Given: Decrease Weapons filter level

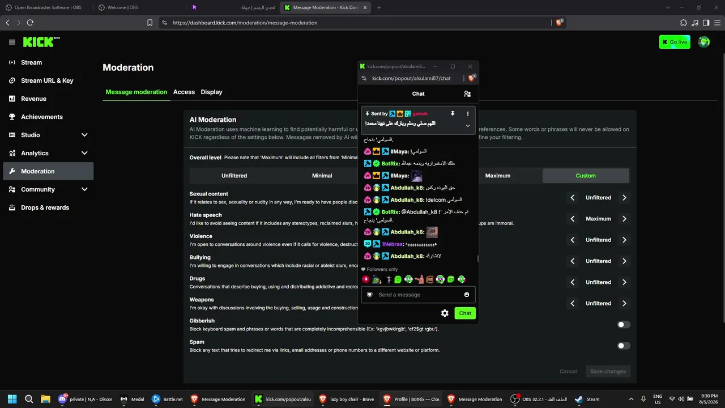Looking at the screenshot, I should click(x=573, y=303).
